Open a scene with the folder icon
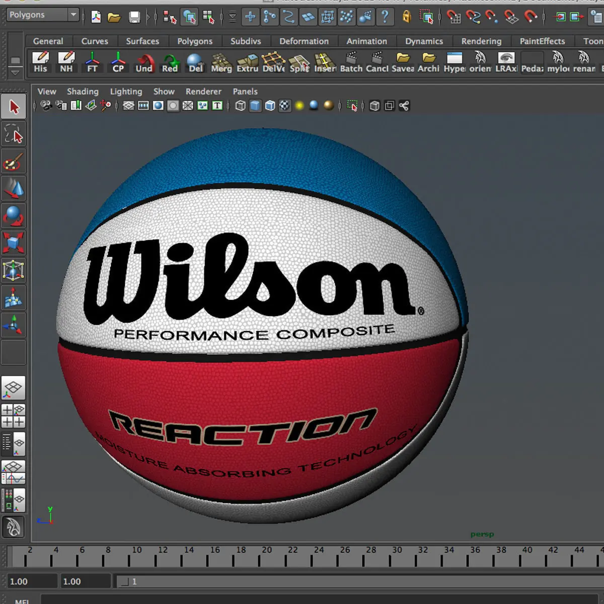Image resolution: width=604 pixels, height=604 pixels. coord(114,17)
